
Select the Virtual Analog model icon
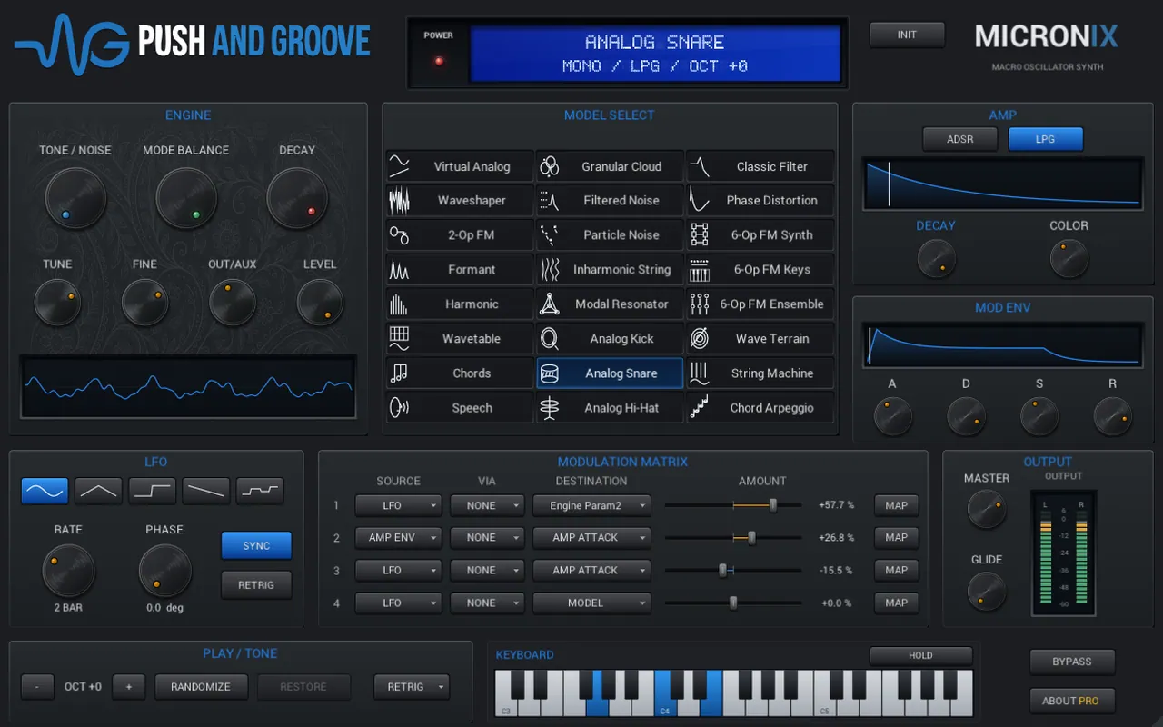tap(399, 166)
